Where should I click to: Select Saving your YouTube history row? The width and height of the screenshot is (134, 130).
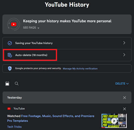coord(67,43)
